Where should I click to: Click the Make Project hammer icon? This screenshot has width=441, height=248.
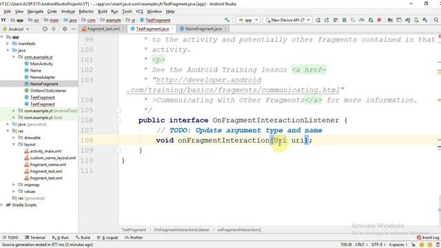(x=227, y=20)
